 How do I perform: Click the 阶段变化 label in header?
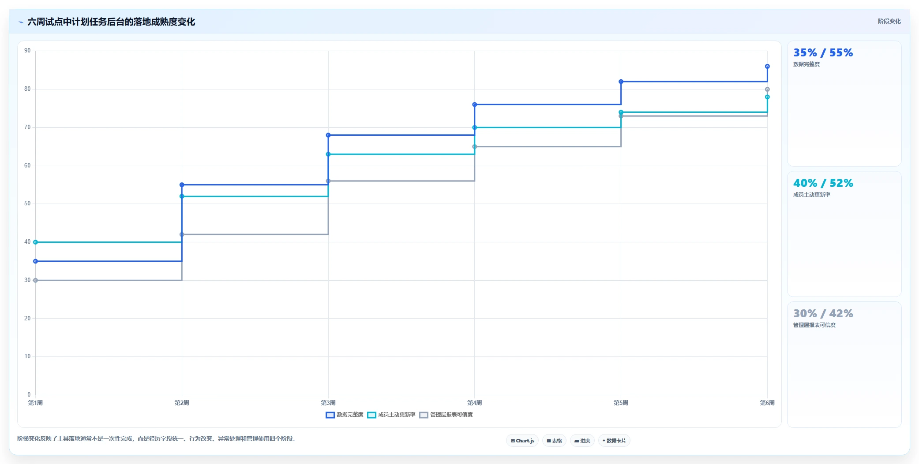[x=889, y=21]
